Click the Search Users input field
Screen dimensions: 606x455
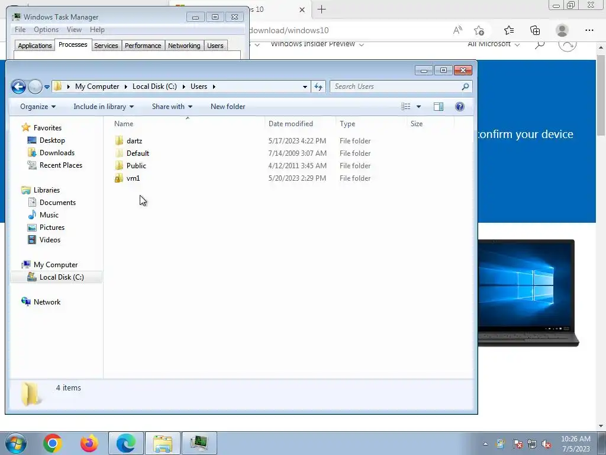(x=396, y=86)
